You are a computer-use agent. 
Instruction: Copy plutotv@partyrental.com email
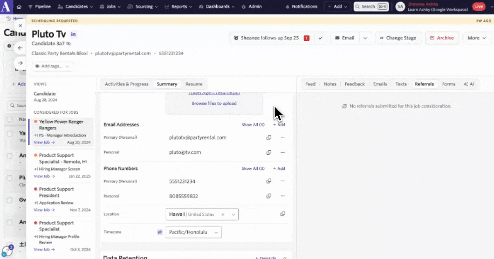tap(269, 138)
